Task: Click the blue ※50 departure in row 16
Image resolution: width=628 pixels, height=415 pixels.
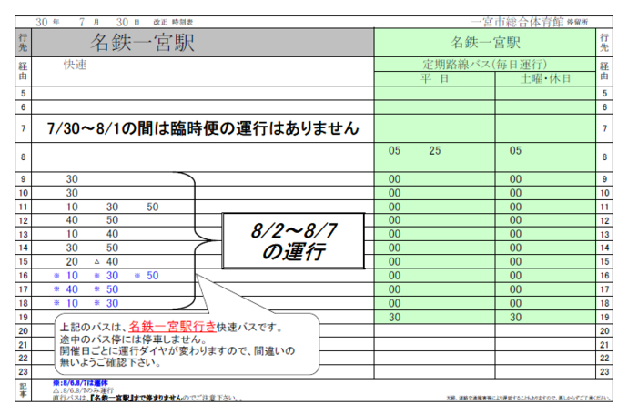Action: [147, 276]
